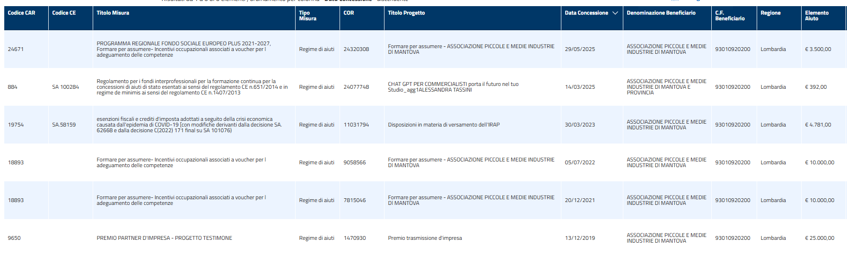Click the Data Concessione header label
The width and height of the screenshot is (847, 254).
point(586,13)
